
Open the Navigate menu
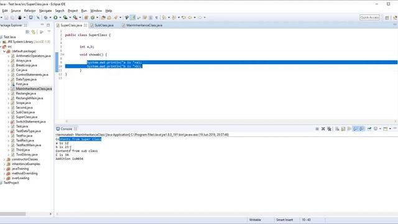pyautogui.click(x=45, y=11)
